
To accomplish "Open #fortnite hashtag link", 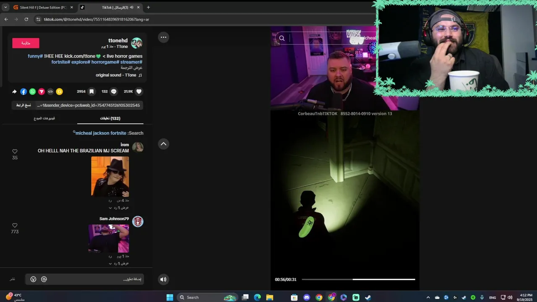I will pyautogui.click(x=60, y=62).
